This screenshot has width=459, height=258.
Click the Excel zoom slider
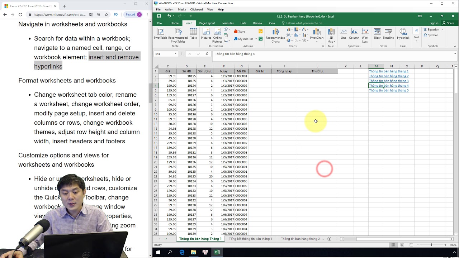(431, 245)
